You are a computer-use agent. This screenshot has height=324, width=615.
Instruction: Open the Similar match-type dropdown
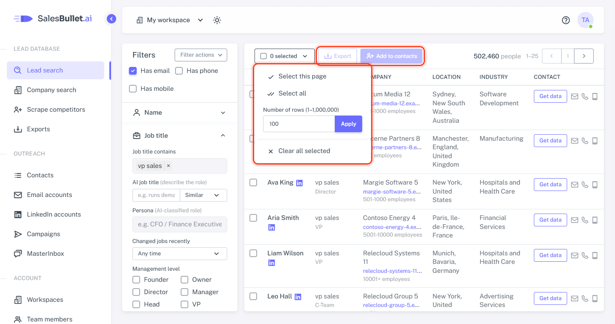(x=203, y=195)
